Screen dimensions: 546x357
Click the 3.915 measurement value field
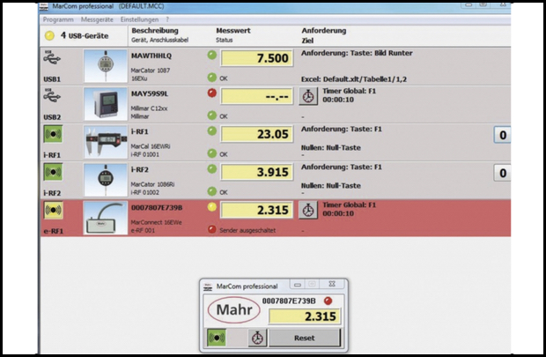(256, 172)
